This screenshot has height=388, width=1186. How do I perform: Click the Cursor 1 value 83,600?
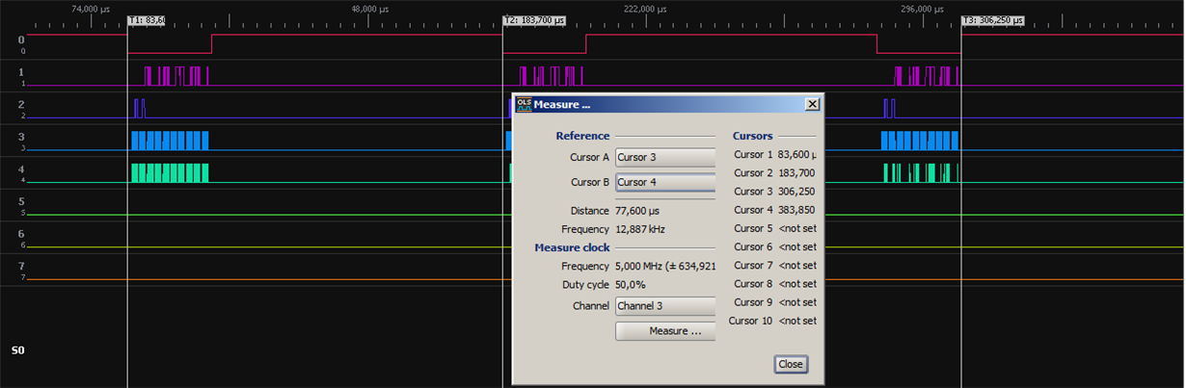click(x=796, y=154)
